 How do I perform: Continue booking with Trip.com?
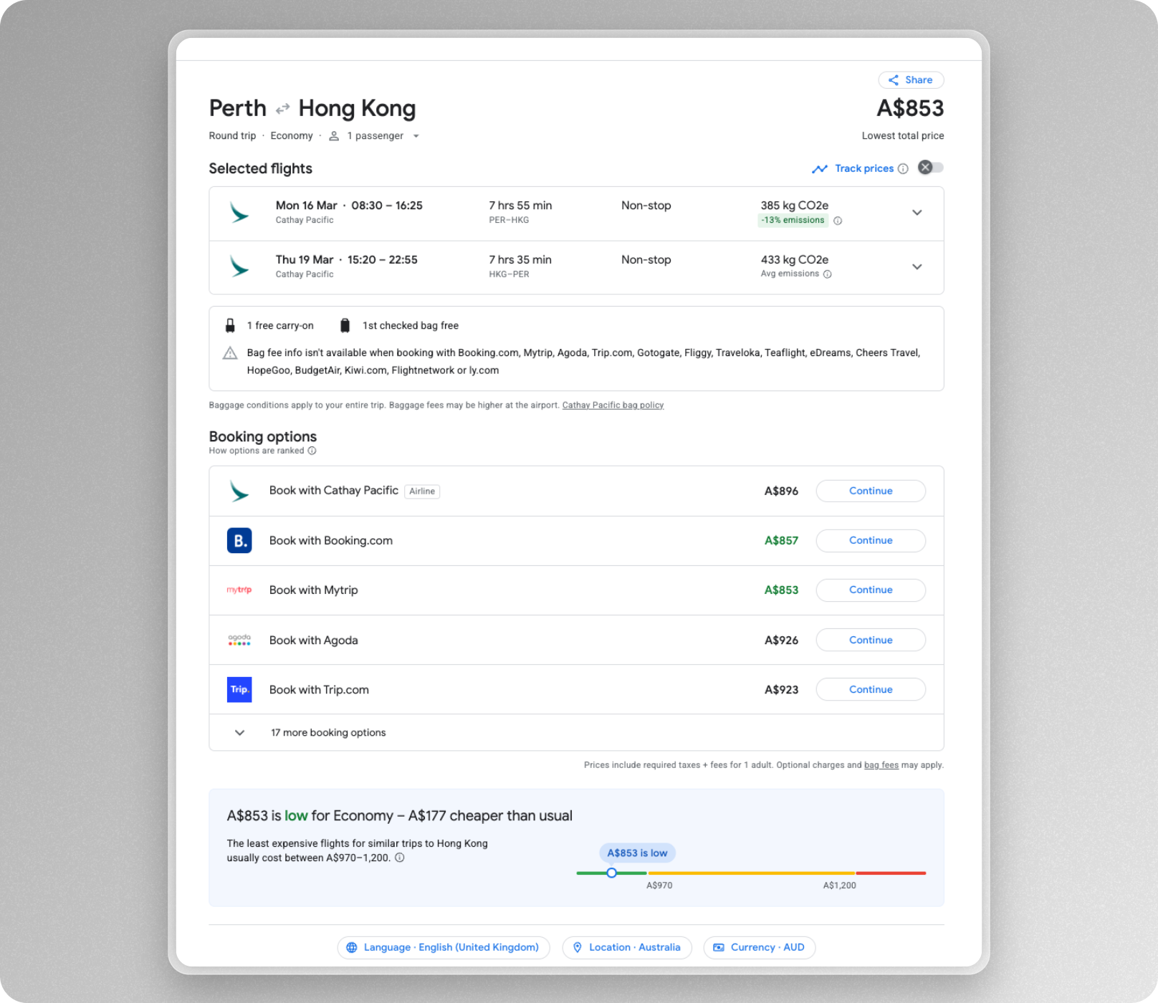(x=871, y=689)
